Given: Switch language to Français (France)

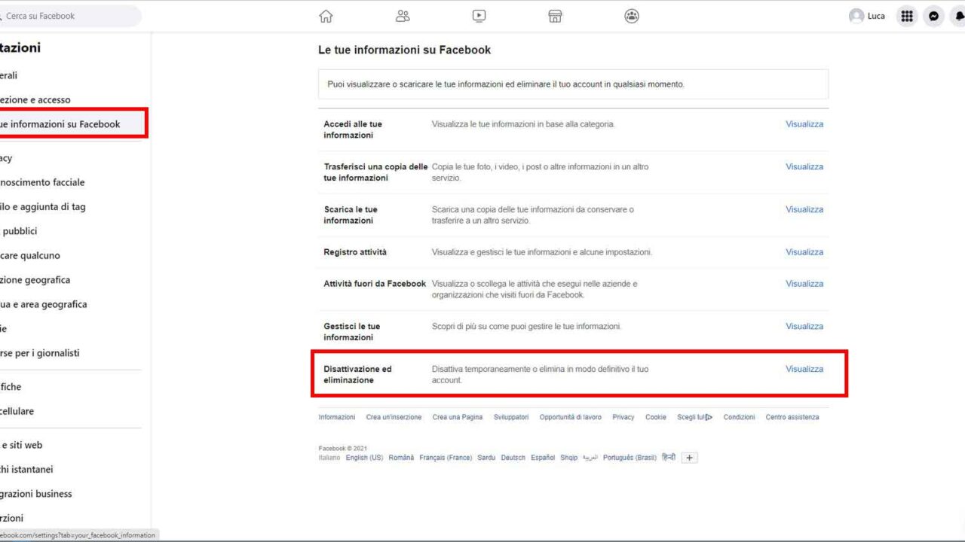Looking at the screenshot, I should pyautogui.click(x=446, y=458).
